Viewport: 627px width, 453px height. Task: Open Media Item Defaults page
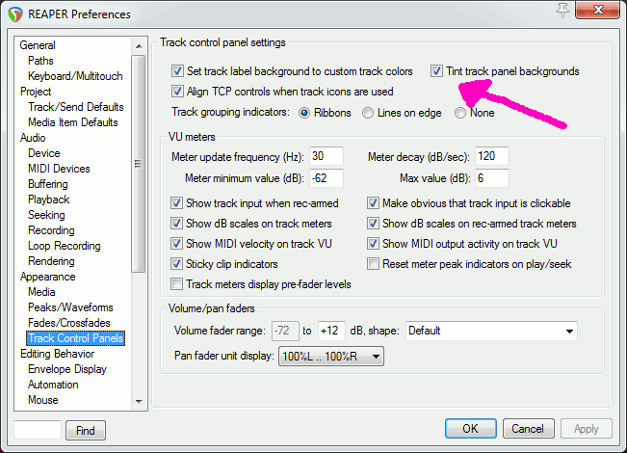click(x=73, y=122)
